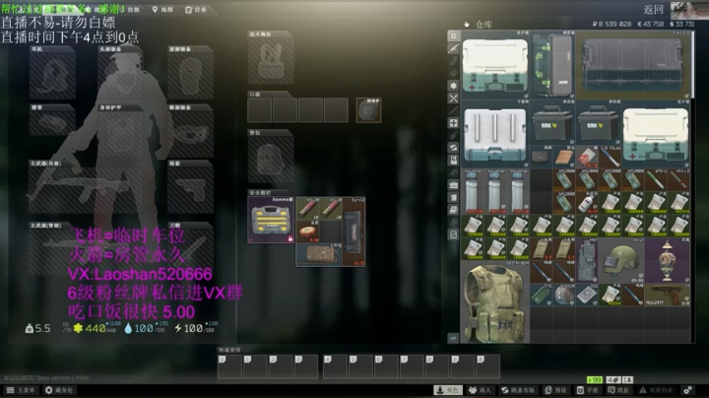The height and width of the screenshot is (398, 709).
Task: Click the TT pistol in stash
Action: [667, 295]
